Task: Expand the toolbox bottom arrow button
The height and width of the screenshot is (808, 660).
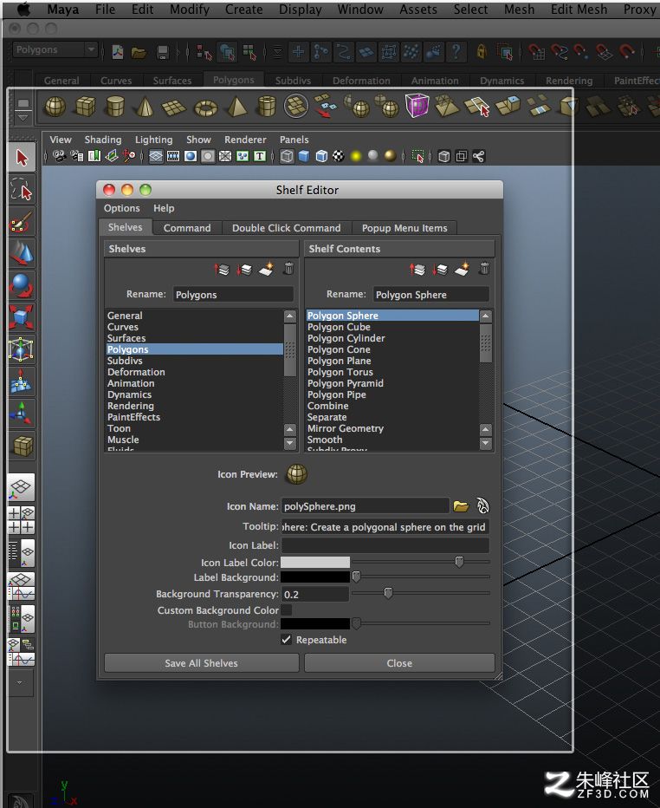Action: pyautogui.click(x=20, y=683)
